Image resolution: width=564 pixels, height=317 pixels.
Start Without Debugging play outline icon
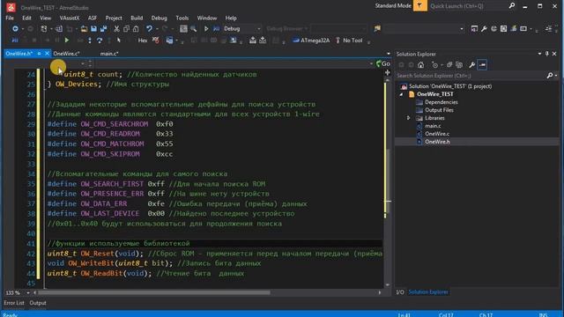point(206,29)
